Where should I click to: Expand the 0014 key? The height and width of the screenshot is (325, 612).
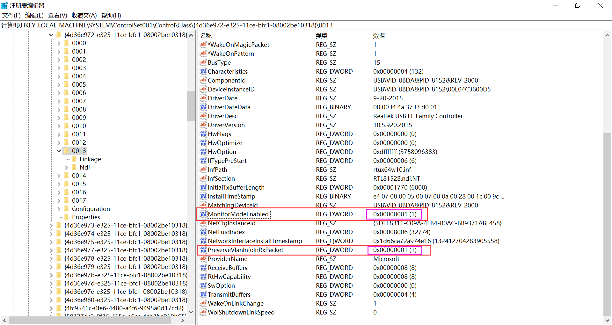pyautogui.click(x=59, y=176)
